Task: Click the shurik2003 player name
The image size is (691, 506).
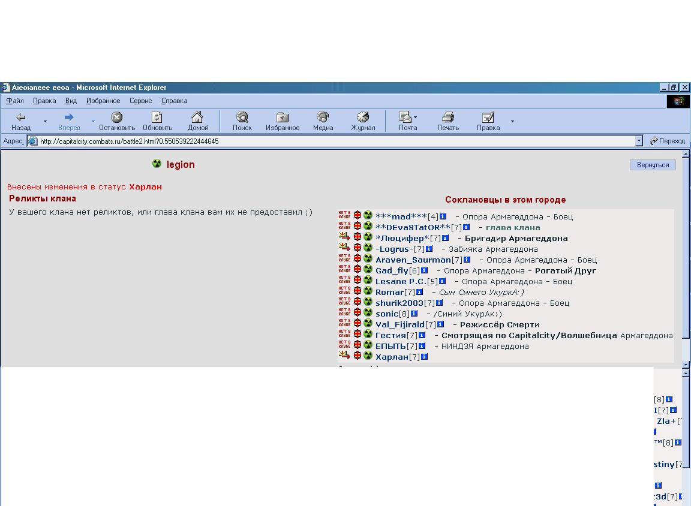Action: point(399,303)
